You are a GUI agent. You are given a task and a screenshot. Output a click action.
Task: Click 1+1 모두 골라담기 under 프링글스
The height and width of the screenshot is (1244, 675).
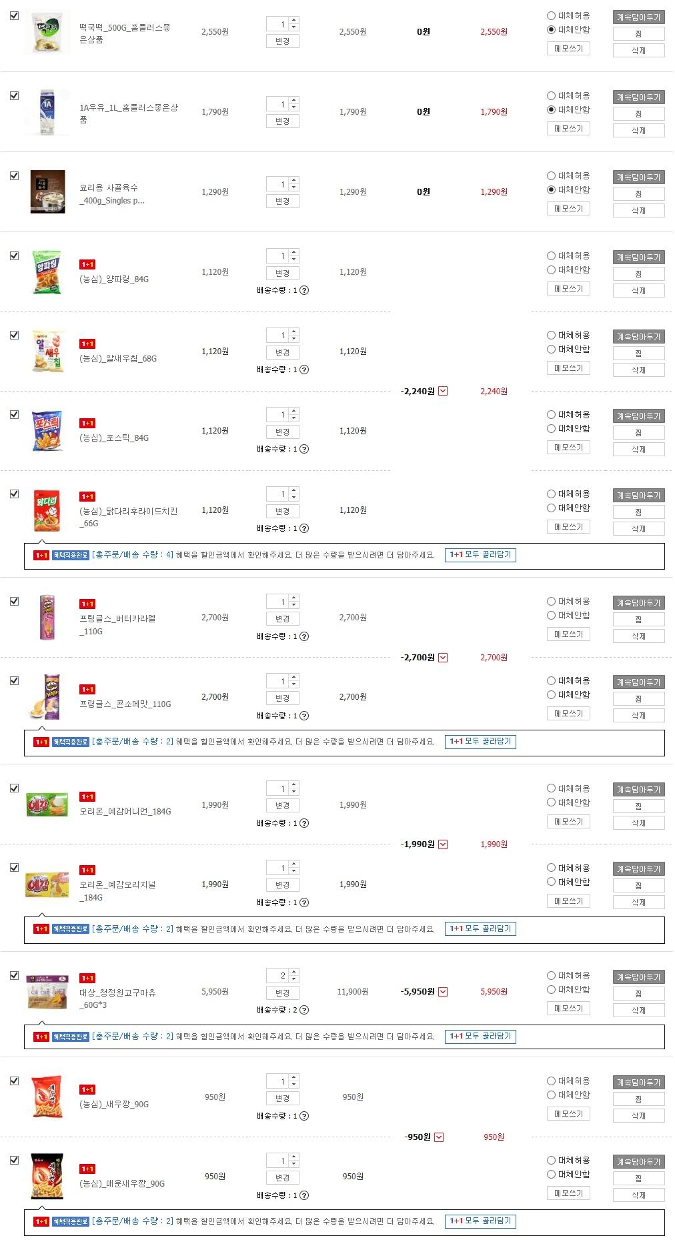pos(480,741)
